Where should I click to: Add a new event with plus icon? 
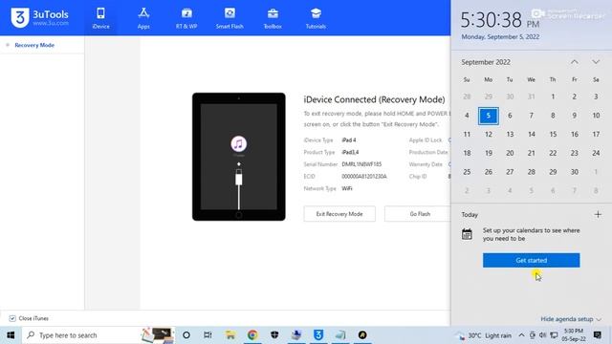coord(598,214)
